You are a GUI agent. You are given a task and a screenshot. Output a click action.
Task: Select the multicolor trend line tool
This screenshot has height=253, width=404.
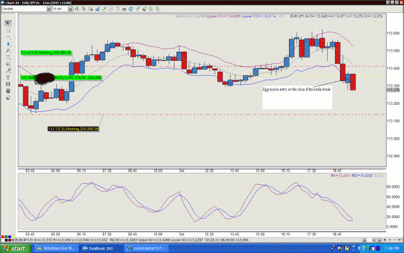coord(8,71)
